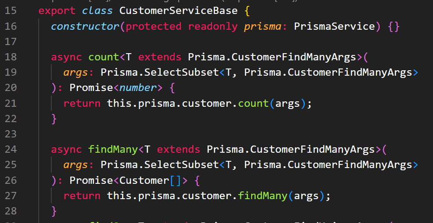Click the args parameter on line 19
Screen dimensions: 433x223
[x=76, y=73]
